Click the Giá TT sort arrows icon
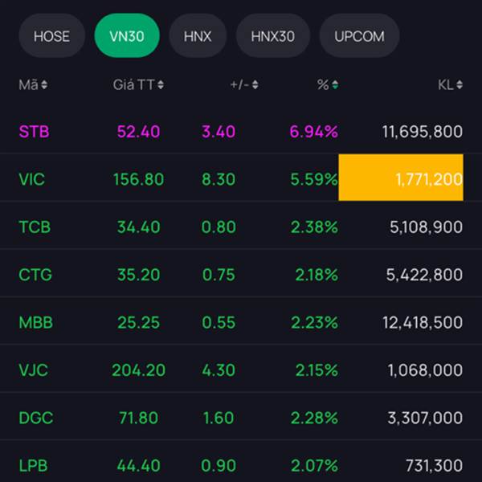The width and height of the screenshot is (482, 482). click(161, 85)
